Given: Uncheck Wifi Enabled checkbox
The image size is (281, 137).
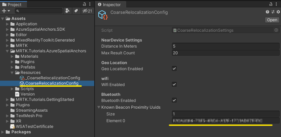Looking at the screenshot, I should pos(174,84).
